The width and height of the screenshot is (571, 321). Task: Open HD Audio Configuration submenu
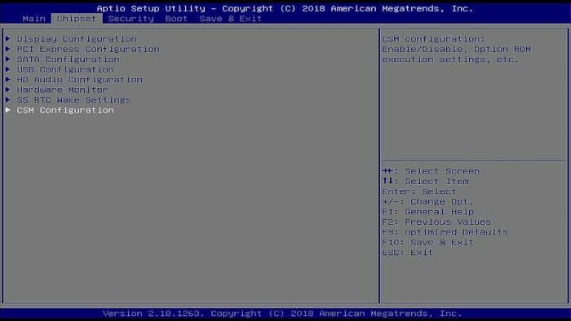[x=80, y=80]
